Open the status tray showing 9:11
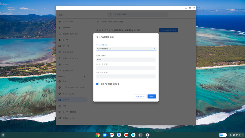 coord(236,135)
